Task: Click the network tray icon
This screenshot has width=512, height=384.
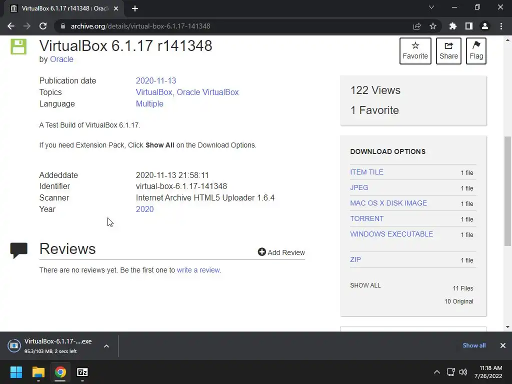Action: tap(451, 372)
